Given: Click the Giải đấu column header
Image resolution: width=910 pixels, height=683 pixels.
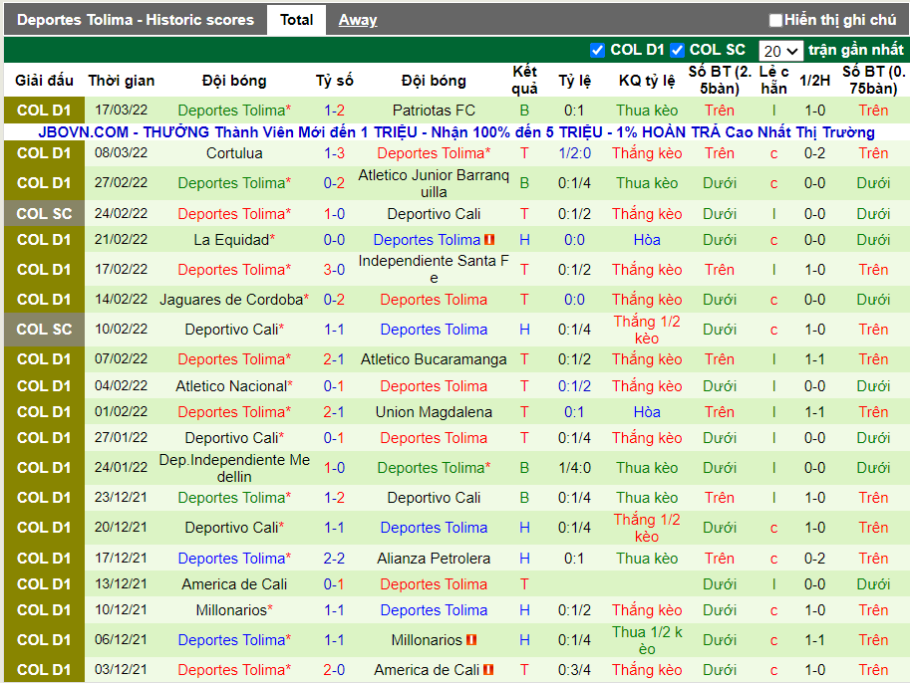Looking at the screenshot, I should [x=44, y=81].
